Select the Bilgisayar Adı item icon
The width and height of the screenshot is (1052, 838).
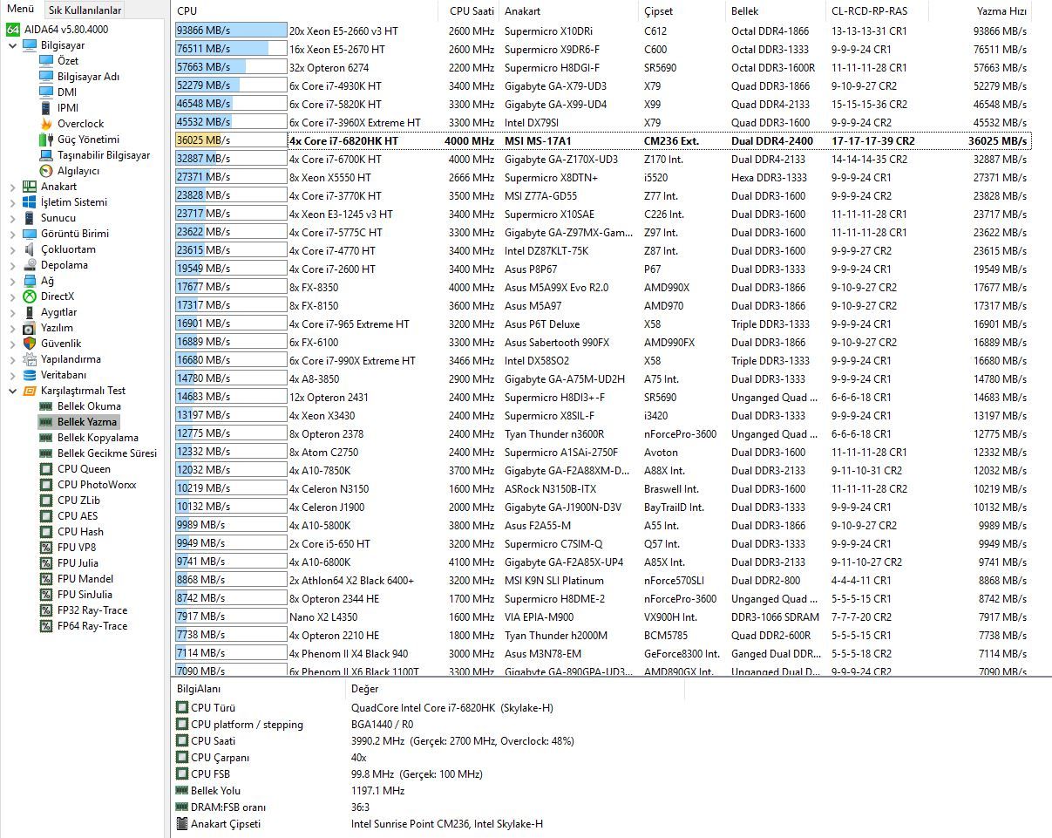pyautogui.click(x=46, y=77)
